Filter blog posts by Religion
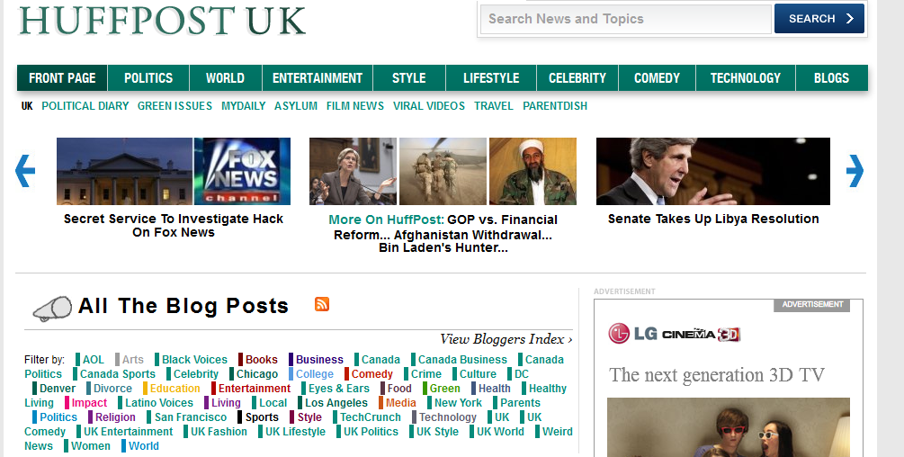The width and height of the screenshot is (904, 457). click(115, 417)
